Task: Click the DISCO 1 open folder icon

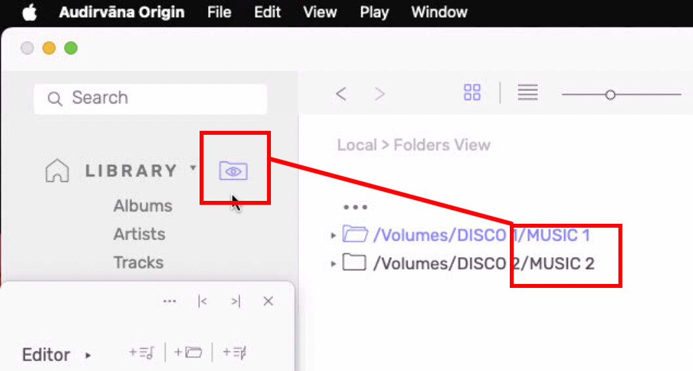Action: (355, 234)
